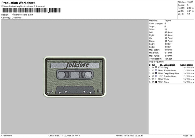Click the Grey color swatch in row 1

coord(156,67)
